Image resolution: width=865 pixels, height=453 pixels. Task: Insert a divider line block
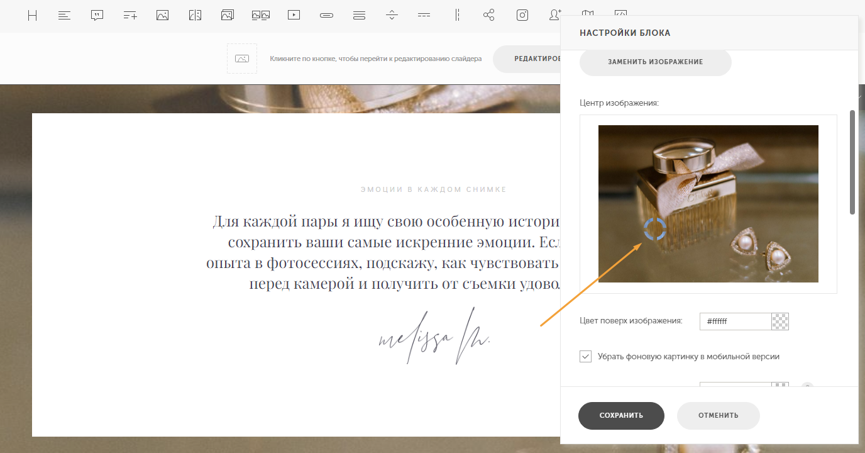point(392,16)
